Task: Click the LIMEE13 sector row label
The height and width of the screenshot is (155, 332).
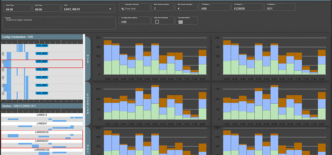Action: click(42, 115)
